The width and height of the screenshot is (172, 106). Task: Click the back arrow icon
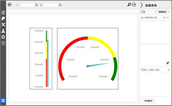10,5
